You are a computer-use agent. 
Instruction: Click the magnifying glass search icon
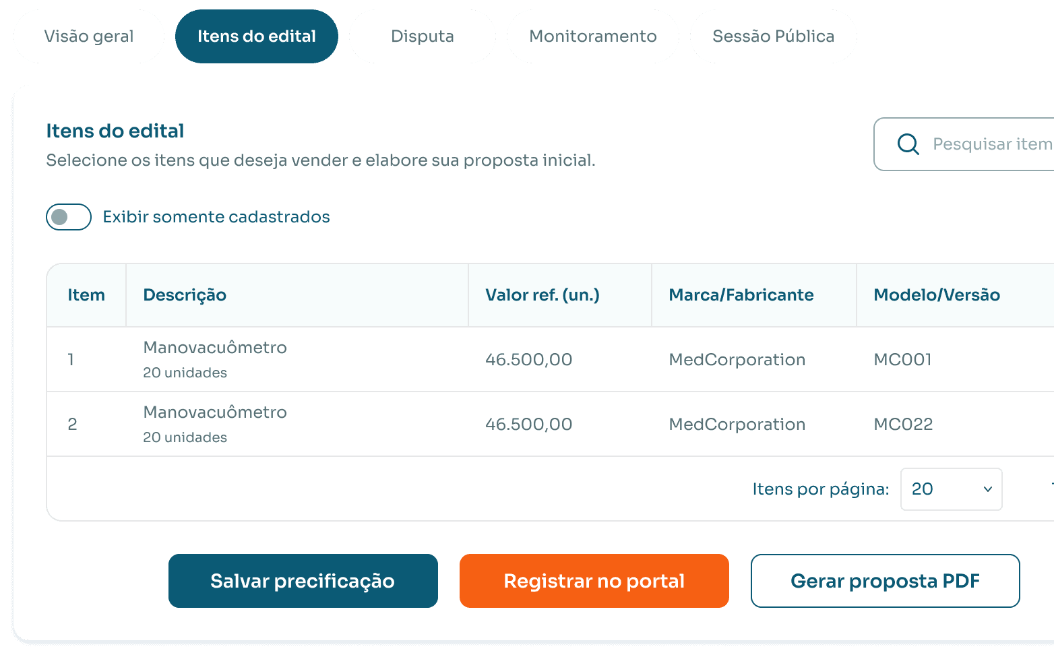pos(908,144)
